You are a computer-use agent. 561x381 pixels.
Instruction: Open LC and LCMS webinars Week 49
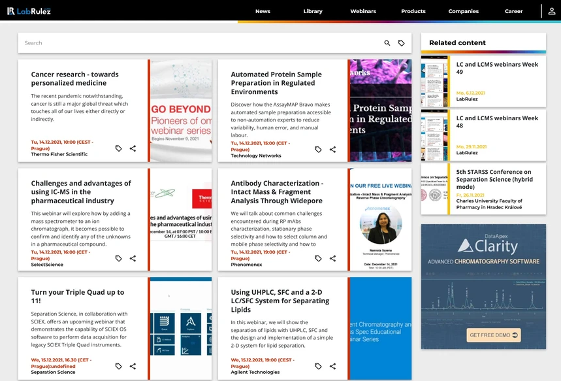pyautogui.click(x=497, y=68)
